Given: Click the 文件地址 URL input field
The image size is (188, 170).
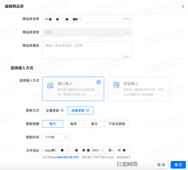Looking at the screenshot, I should tap(87, 150).
